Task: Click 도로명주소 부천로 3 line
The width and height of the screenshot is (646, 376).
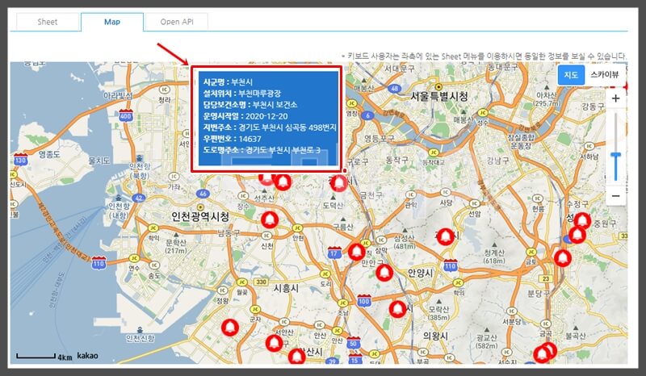Action: tap(262, 150)
